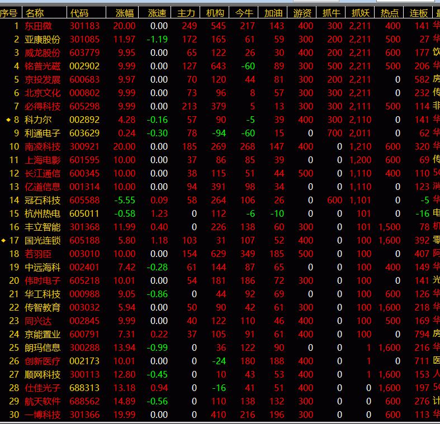Select stock 仕佳光子
Image resolution: width=440 pixels, height=424 pixels.
pyautogui.click(x=42, y=388)
